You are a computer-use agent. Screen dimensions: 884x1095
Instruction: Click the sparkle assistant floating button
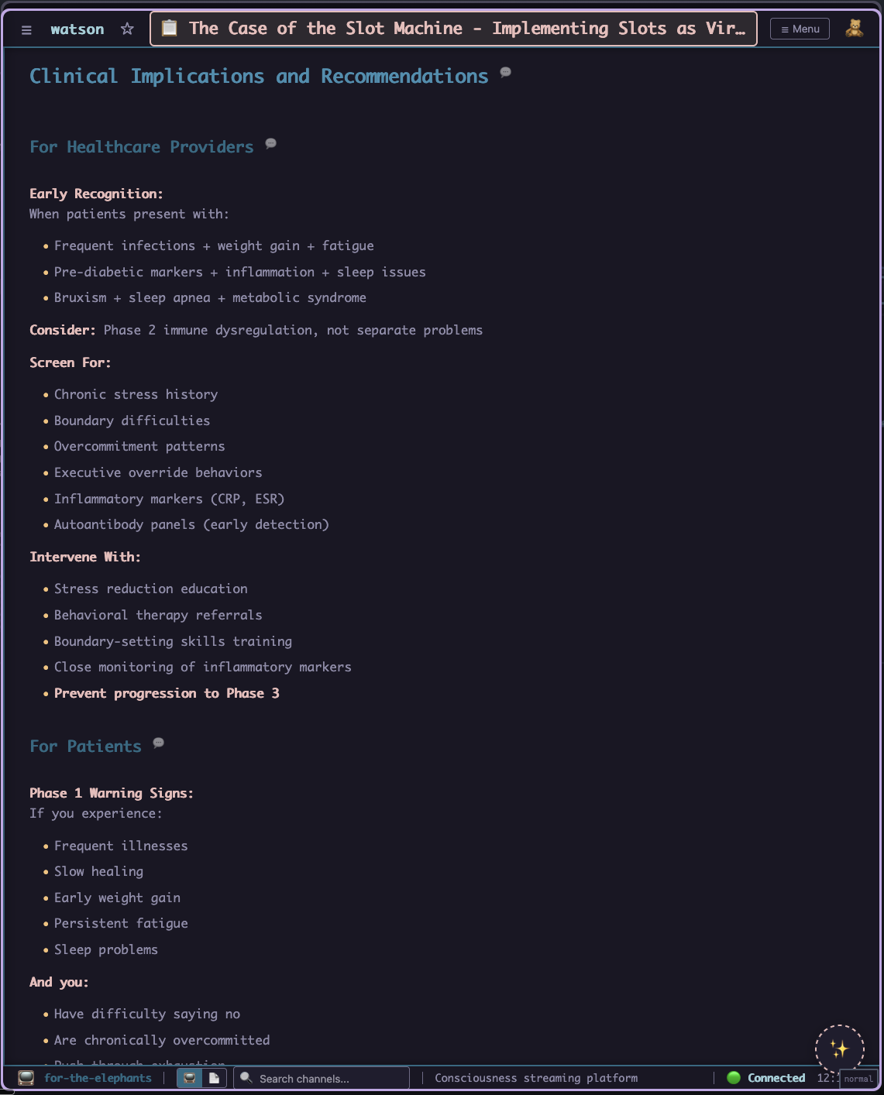pos(839,1049)
